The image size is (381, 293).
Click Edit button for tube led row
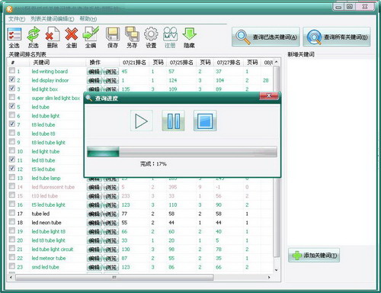coord(94,214)
